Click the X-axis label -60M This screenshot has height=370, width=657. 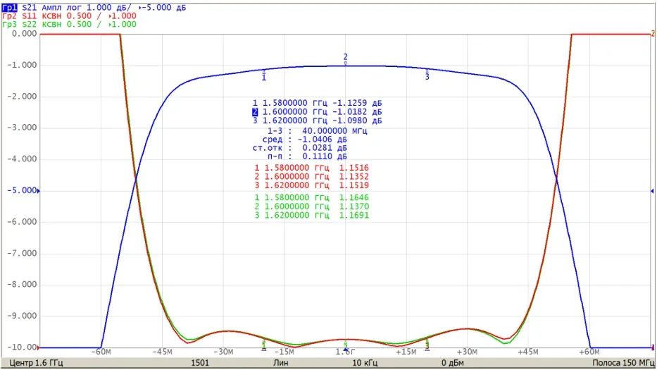coord(101,352)
